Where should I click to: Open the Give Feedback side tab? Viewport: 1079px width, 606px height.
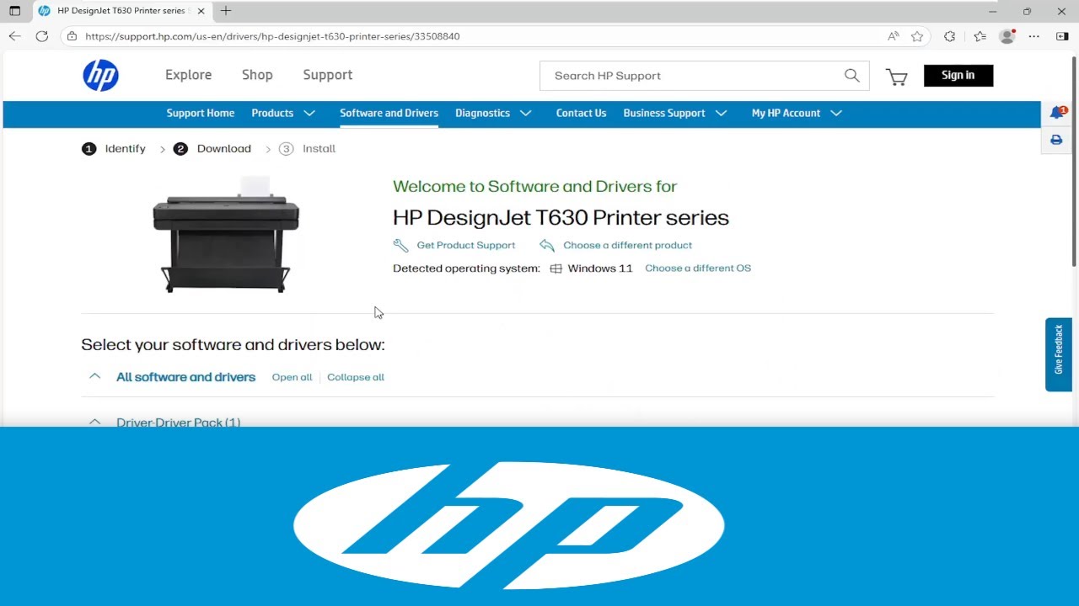coord(1059,354)
